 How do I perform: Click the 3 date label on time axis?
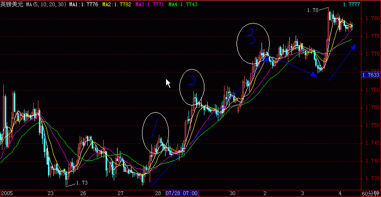pos(302,193)
